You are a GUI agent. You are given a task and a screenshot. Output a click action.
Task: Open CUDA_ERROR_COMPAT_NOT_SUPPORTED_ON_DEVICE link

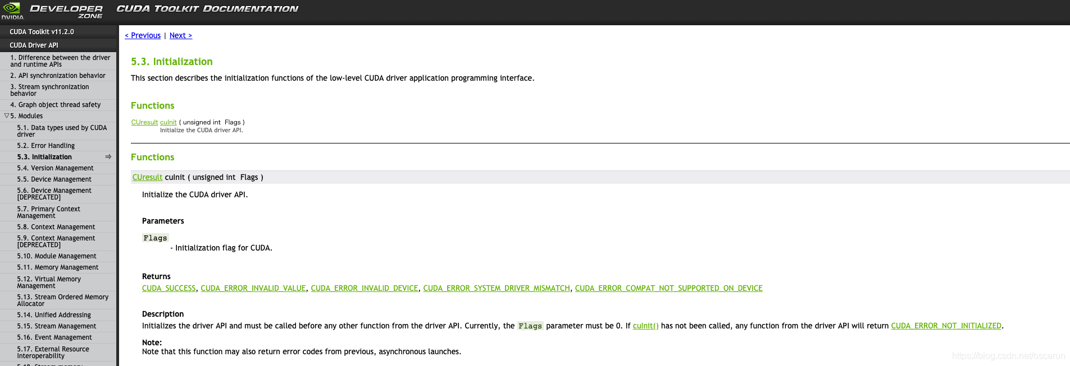[x=669, y=288]
